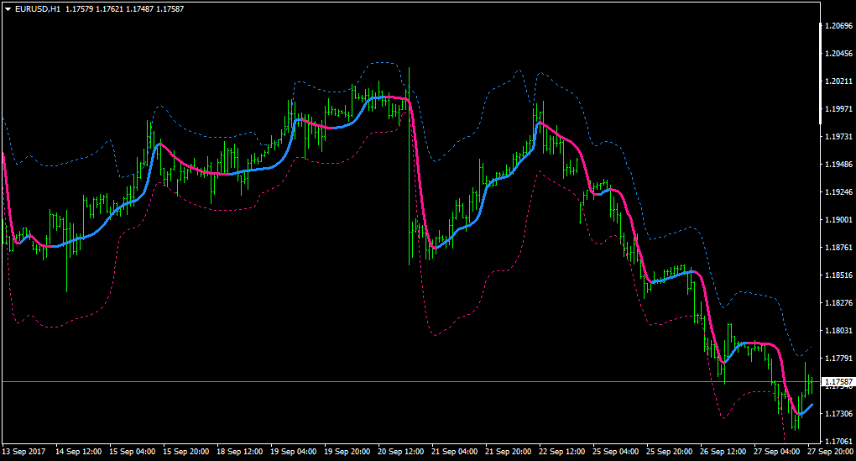Click price scale value 1.19731
The height and width of the screenshot is (461, 856).
[838, 137]
